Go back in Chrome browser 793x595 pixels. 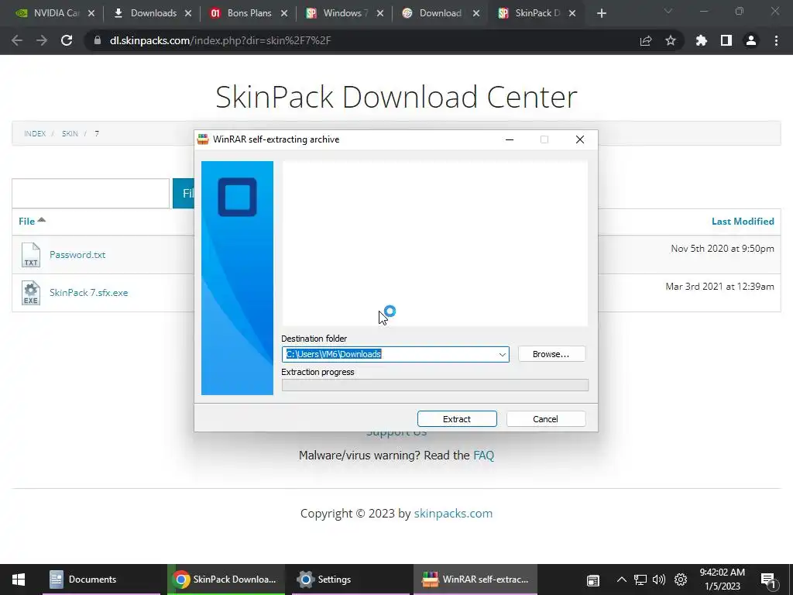point(17,40)
